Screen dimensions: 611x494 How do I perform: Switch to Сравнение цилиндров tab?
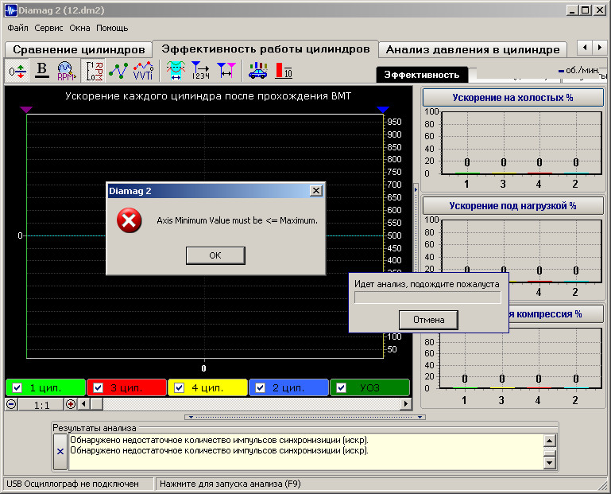point(79,49)
